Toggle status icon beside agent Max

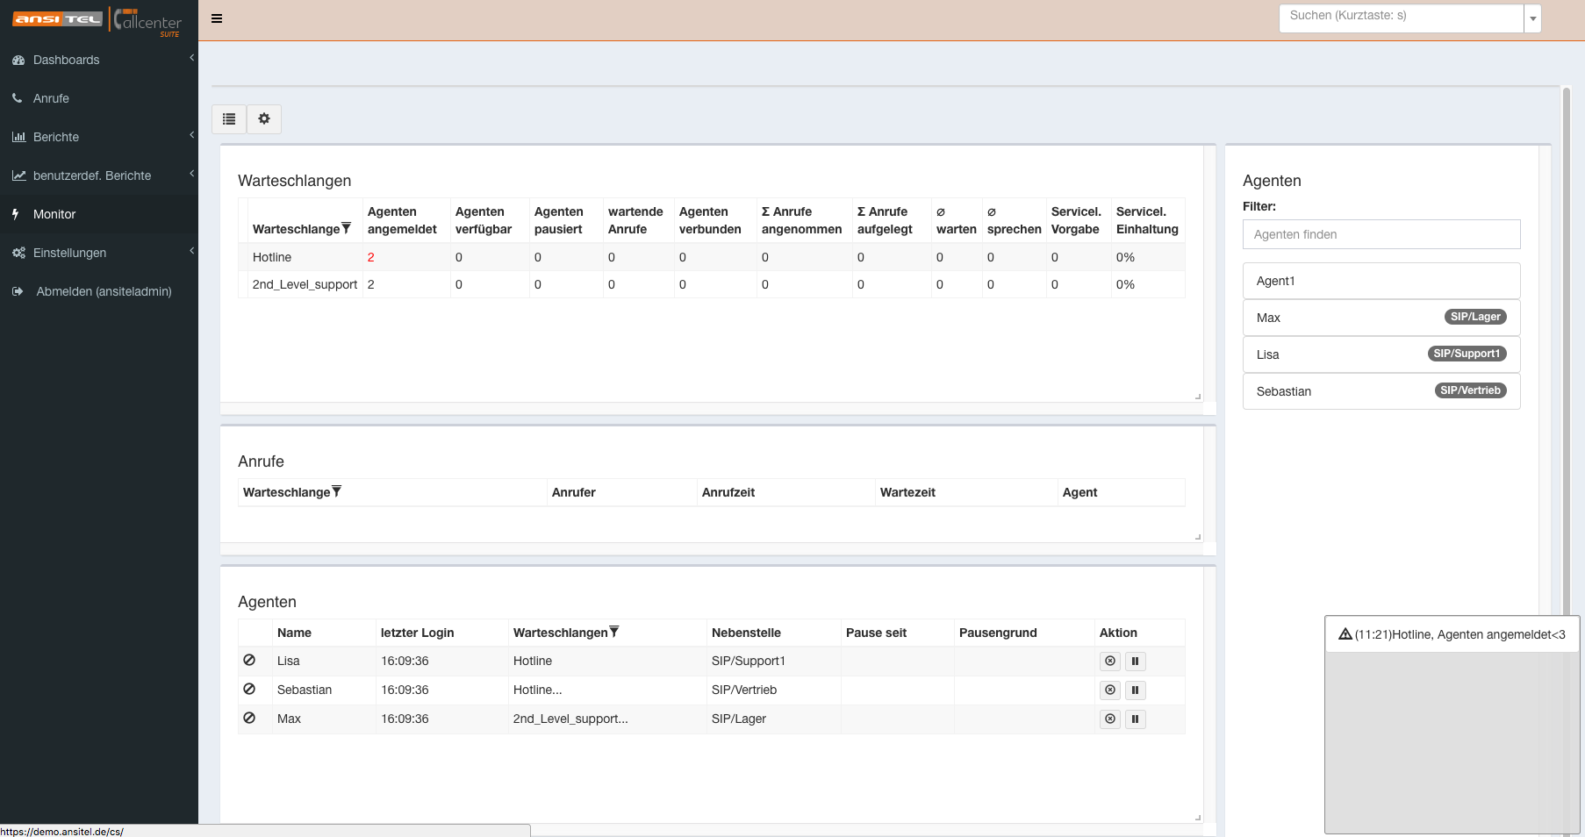tap(249, 718)
